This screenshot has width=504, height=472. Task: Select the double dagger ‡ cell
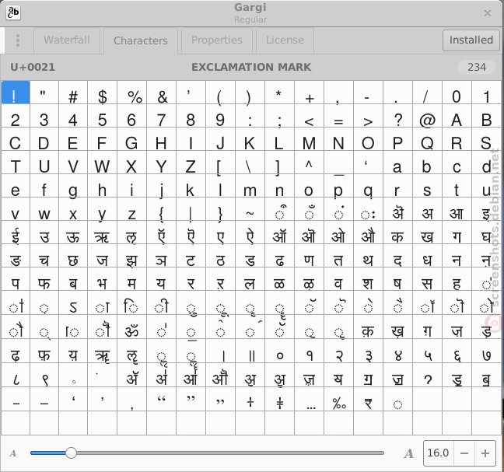280,399
